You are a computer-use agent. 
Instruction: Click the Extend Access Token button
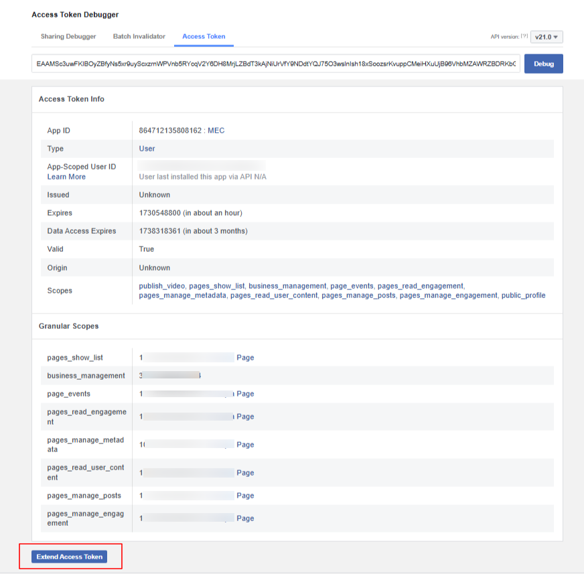point(70,557)
